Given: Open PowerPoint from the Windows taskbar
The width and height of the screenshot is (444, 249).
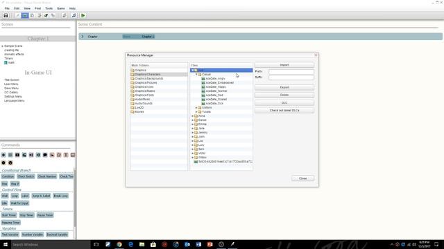Looking at the screenshot, I should 210,244.
